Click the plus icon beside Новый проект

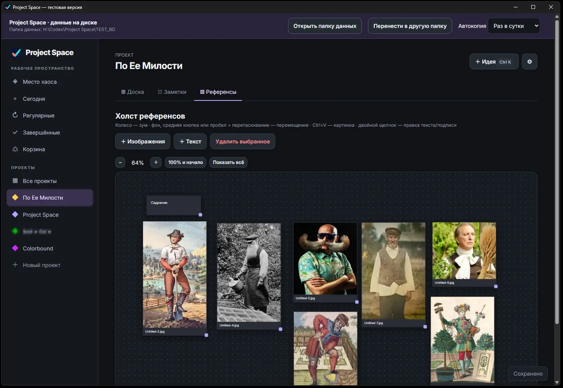15,265
